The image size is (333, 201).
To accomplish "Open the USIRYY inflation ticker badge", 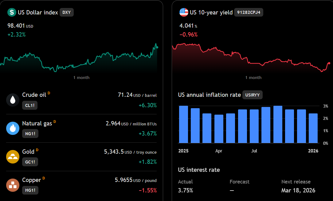I will 252,95.
